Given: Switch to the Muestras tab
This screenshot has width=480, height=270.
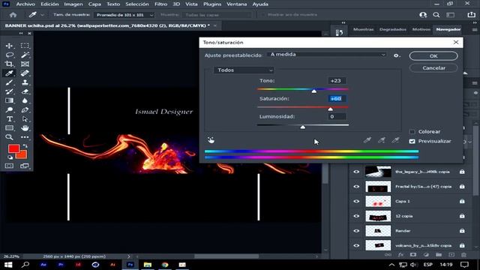Looking at the screenshot, I should [x=363, y=29].
